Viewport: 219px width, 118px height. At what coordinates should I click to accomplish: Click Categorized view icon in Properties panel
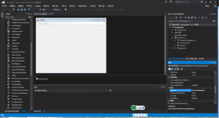coord(169,69)
